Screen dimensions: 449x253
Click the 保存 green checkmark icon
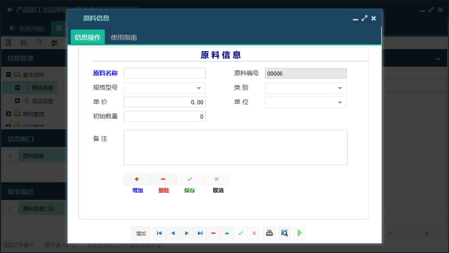pos(189,179)
